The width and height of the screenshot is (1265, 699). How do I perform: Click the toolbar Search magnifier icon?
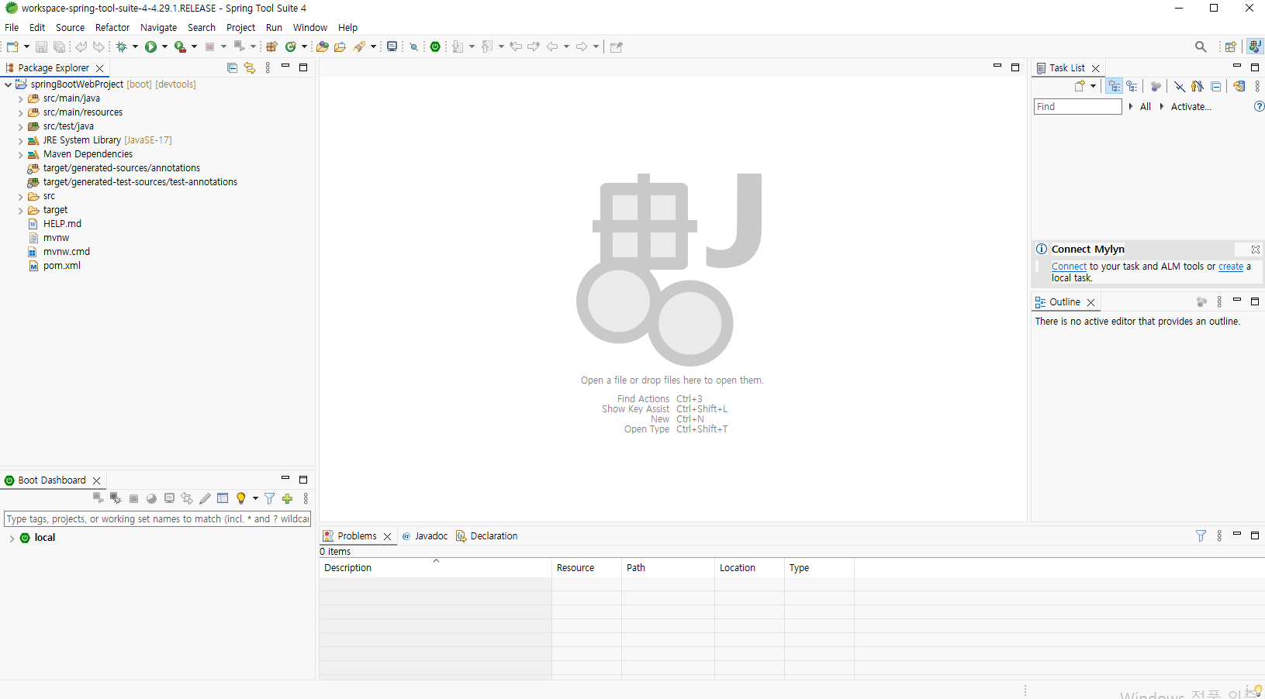[1201, 46]
